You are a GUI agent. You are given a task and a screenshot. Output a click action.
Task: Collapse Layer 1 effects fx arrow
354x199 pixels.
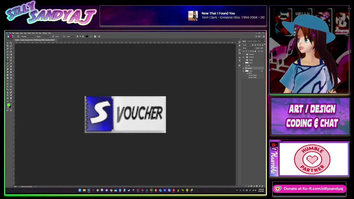click(264, 71)
